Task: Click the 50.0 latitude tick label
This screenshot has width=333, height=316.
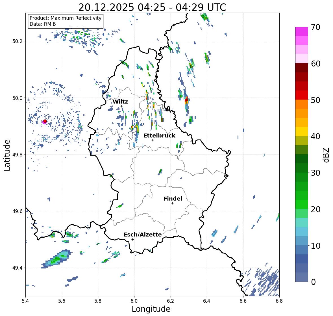Action: [x=18, y=98]
